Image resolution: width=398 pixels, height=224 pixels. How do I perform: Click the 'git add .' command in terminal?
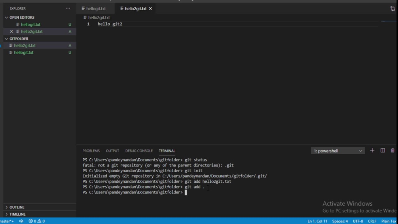point(195,187)
